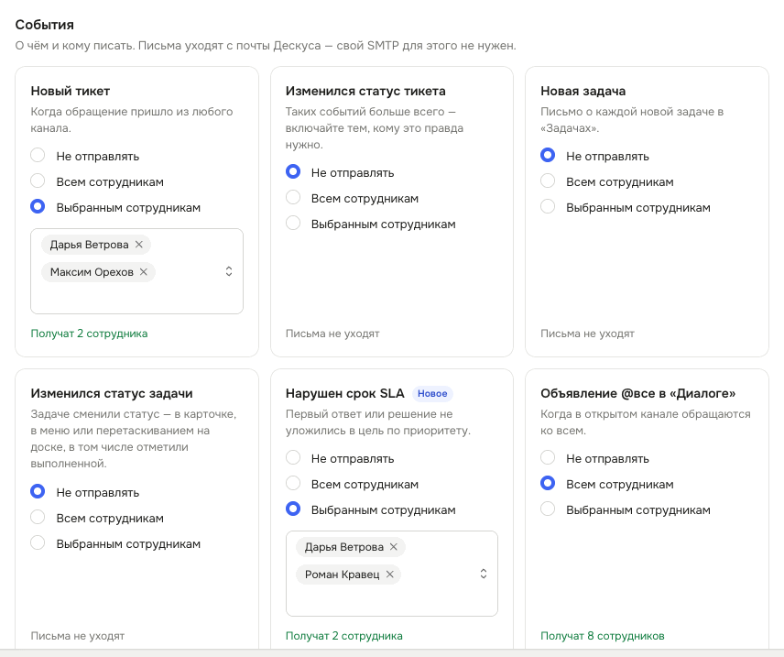Select Всем сотрудникам for Новый тикет
Image resolution: width=784 pixels, height=657 pixels.
tap(38, 181)
